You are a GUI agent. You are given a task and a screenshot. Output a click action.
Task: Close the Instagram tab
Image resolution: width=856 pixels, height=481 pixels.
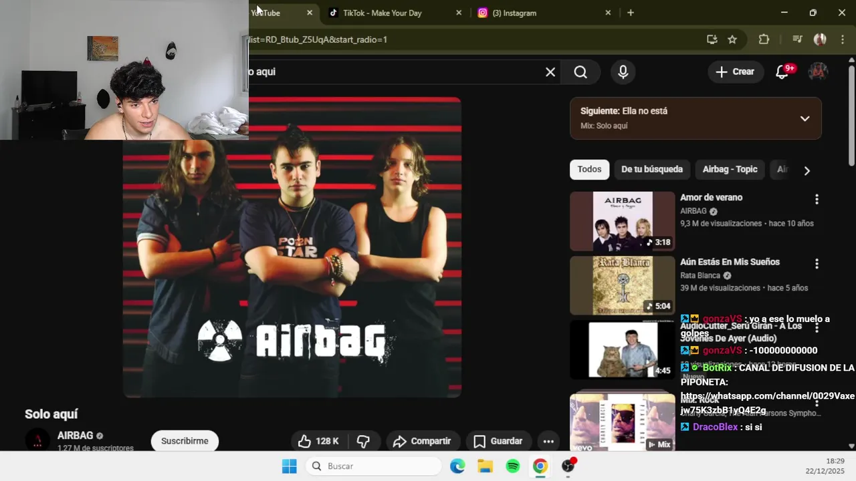coord(608,13)
